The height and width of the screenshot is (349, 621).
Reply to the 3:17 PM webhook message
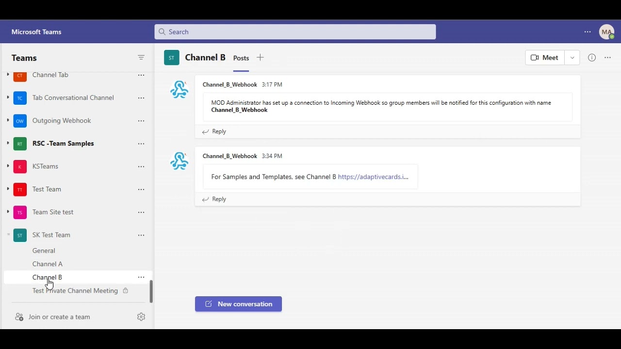[214, 131]
